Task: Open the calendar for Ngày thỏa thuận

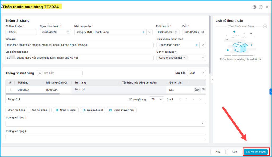Action: pyautogui.click(x=68, y=32)
